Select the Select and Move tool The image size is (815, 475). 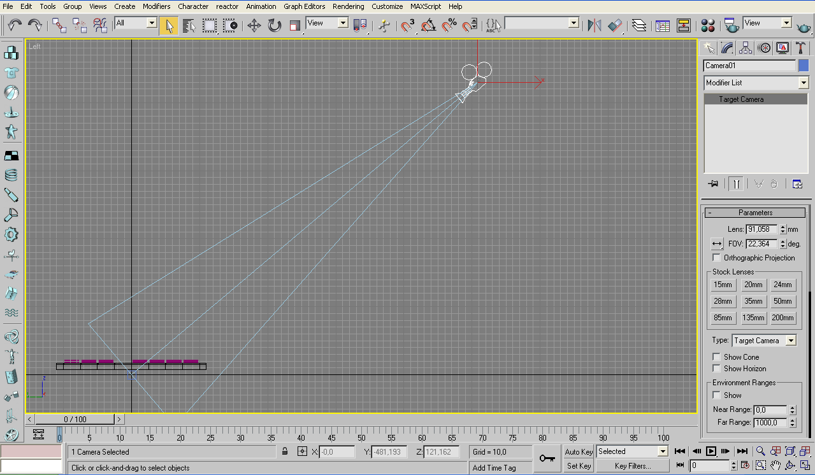(254, 25)
